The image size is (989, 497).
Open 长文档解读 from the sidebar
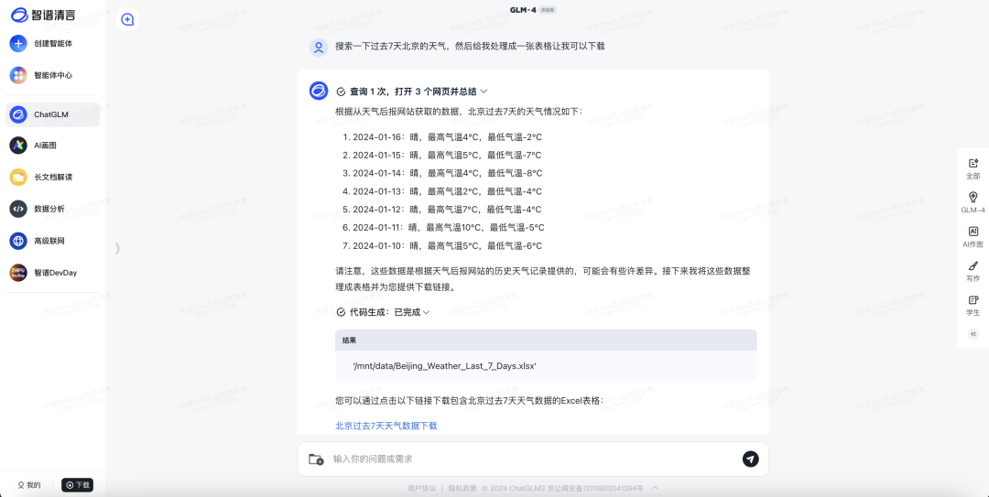pos(53,178)
